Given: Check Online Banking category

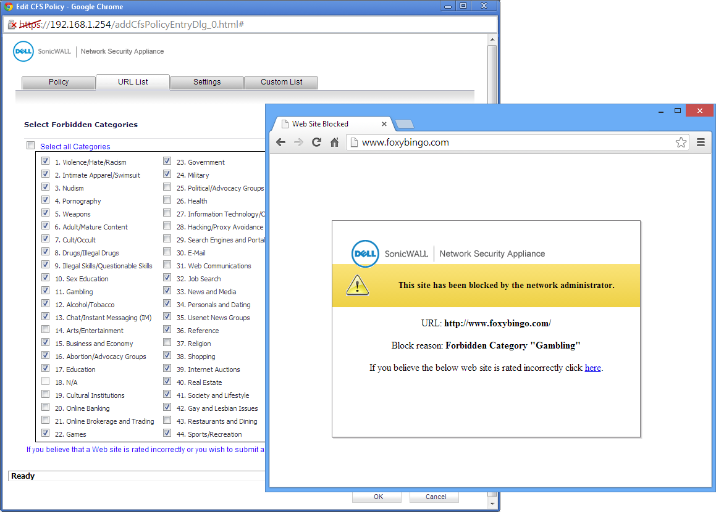Looking at the screenshot, I should (46, 407).
